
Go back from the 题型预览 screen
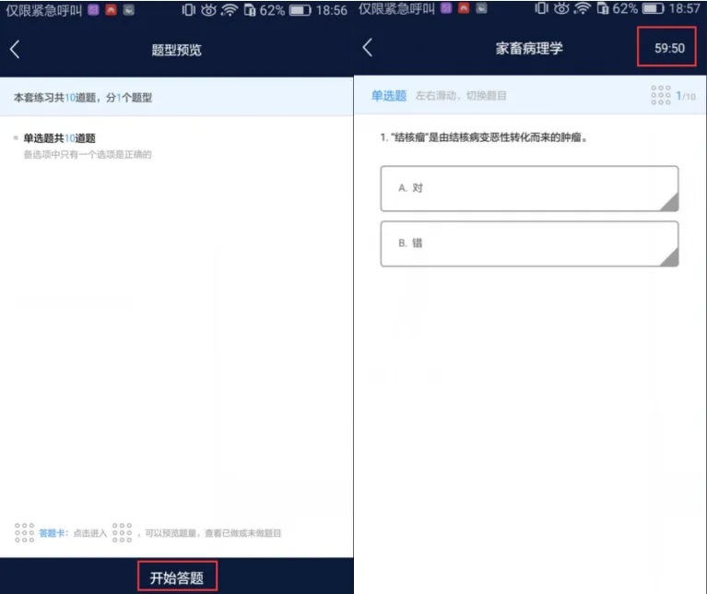pos(15,49)
